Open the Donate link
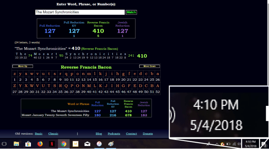The image size is (269, 149). point(148,134)
